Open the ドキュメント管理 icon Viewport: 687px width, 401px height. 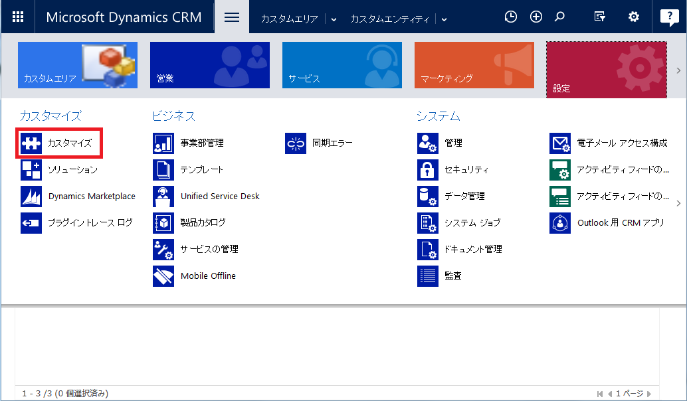[x=428, y=250]
